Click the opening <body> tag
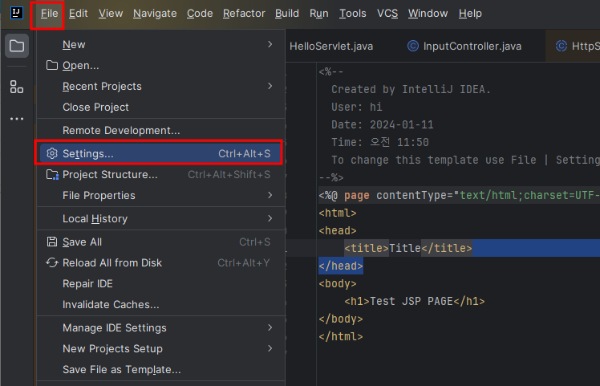 (x=338, y=284)
